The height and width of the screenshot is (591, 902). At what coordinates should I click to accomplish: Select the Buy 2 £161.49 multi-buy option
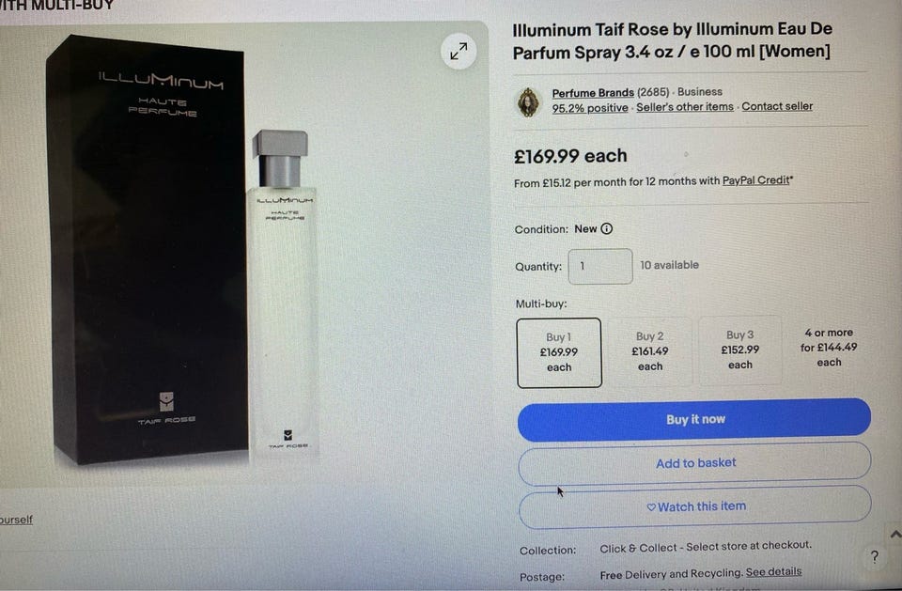[x=650, y=351]
